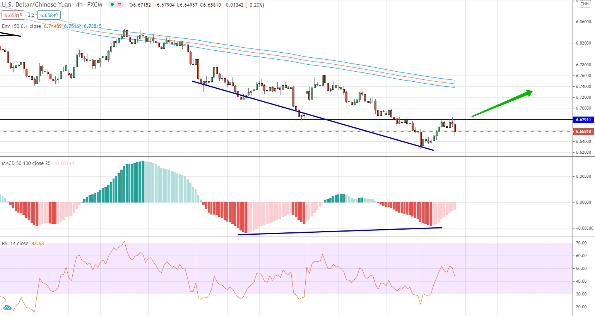
Task: Click the 6.78000 price axis label
Action: pos(583,65)
